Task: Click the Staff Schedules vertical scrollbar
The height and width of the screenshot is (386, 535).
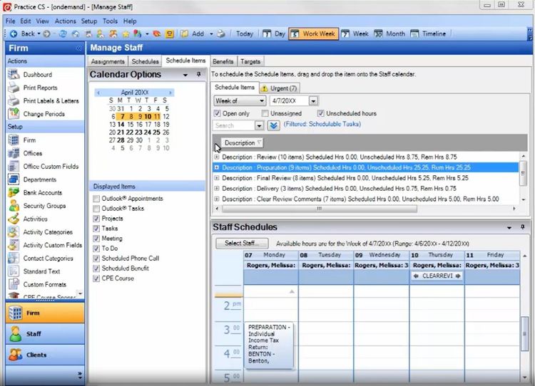Action: pyautogui.click(x=524, y=334)
